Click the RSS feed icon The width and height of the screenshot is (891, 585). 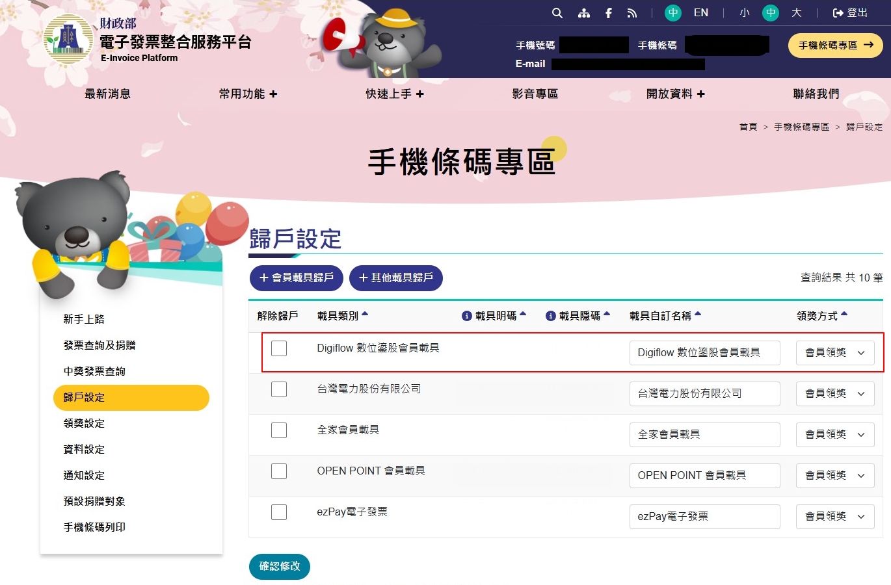pyautogui.click(x=632, y=13)
